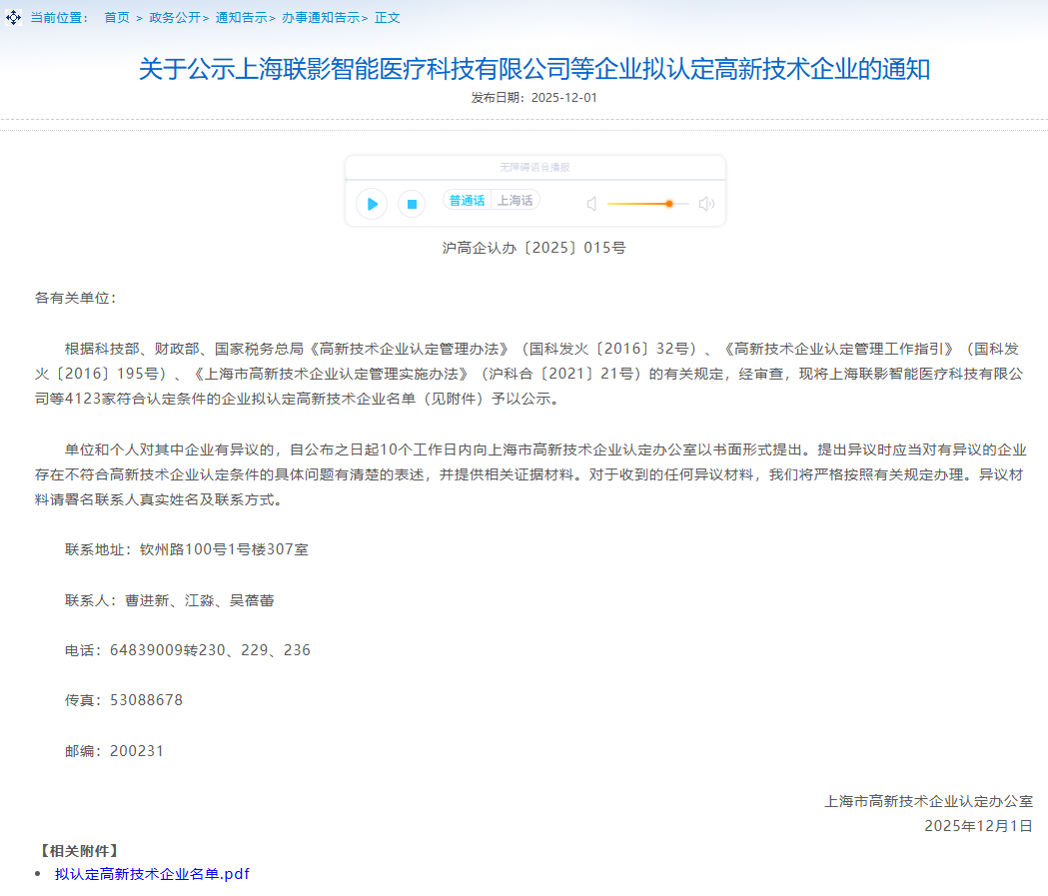Viewport: 1048px width, 896px height.
Task: Navigate to 通知告示 breadcrumb
Action: (x=241, y=18)
